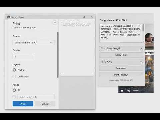Click the Cancel button in Print dialog
Viewport: 160px width, 120px height.
click(x=45, y=104)
